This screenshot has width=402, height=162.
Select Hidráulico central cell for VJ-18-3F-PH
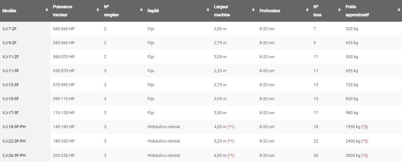(163, 127)
